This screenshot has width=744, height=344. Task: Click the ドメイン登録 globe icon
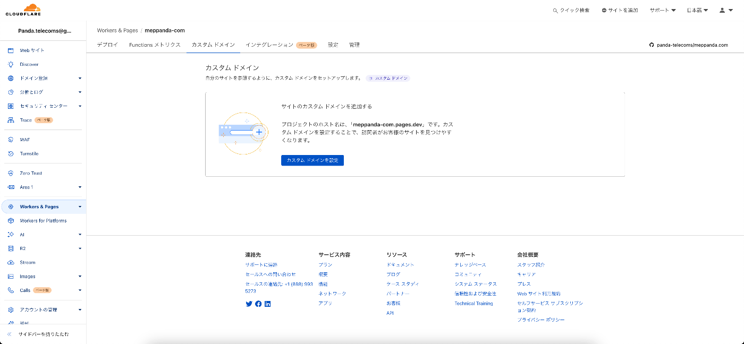click(11, 78)
